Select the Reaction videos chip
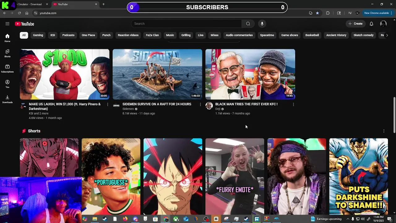 128,35
